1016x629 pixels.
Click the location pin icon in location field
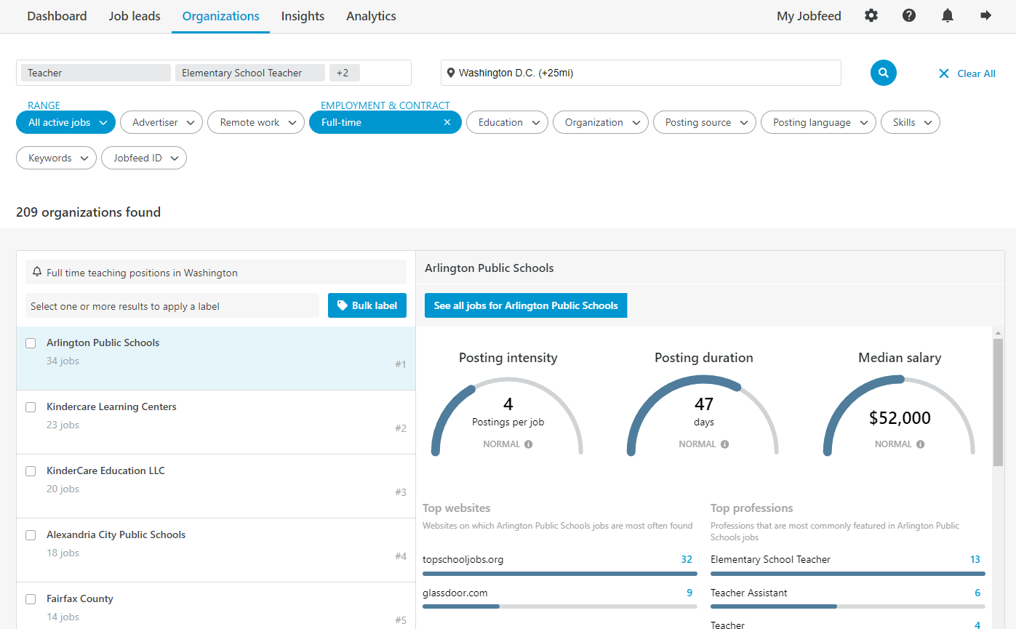(451, 73)
